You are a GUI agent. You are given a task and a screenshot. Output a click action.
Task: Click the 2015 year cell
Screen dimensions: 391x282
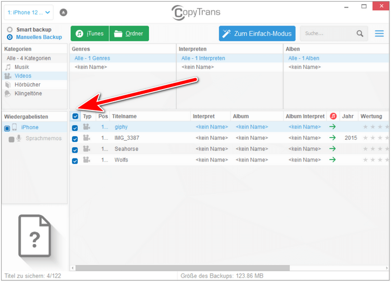pos(351,138)
